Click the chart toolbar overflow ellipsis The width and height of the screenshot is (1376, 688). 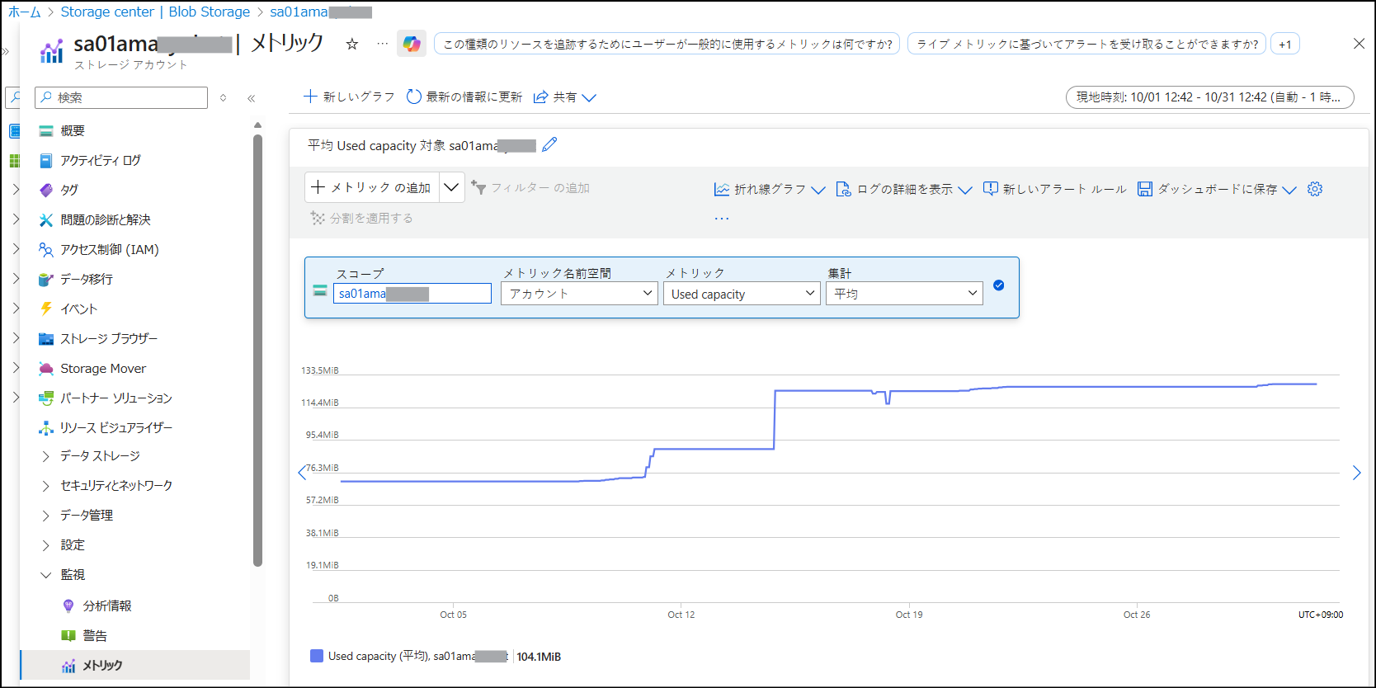click(x=722, y=219)
